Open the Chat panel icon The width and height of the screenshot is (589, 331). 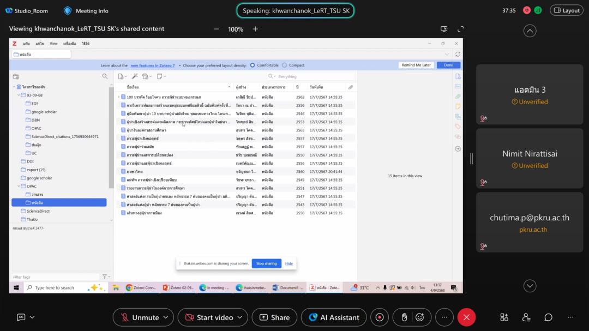548,317
